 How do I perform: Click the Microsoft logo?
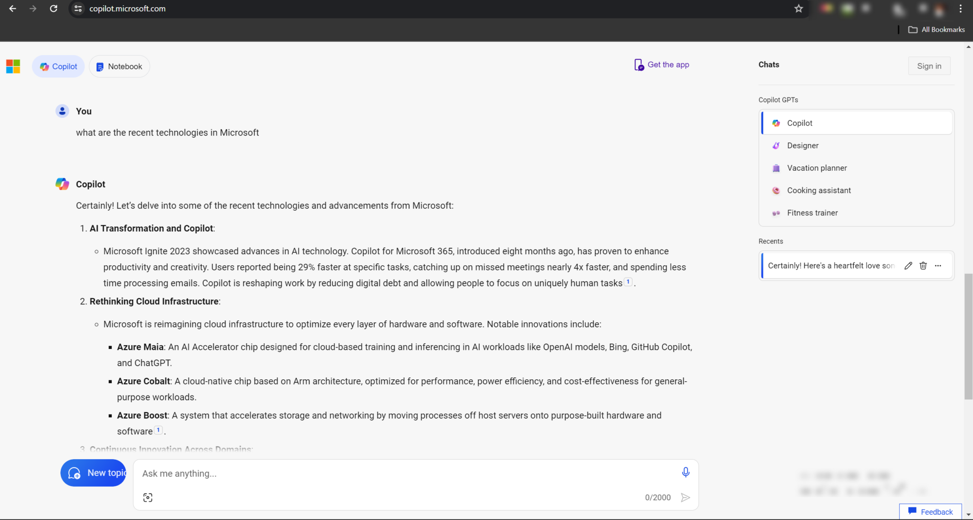coord(13,66)
